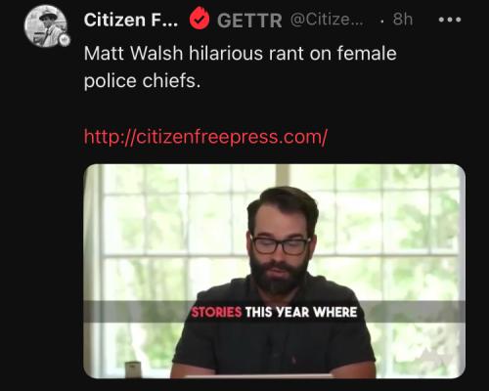Screen dimensions: 489x391
Task: Click the small badge on the avatar
Action: click(x=64, y=40)
